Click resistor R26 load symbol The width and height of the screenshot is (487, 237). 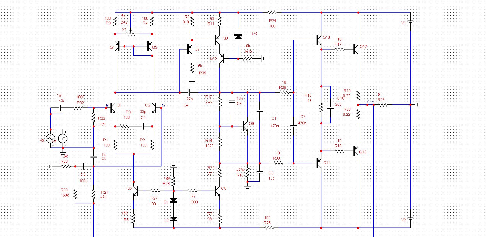[x=383, y=105]
